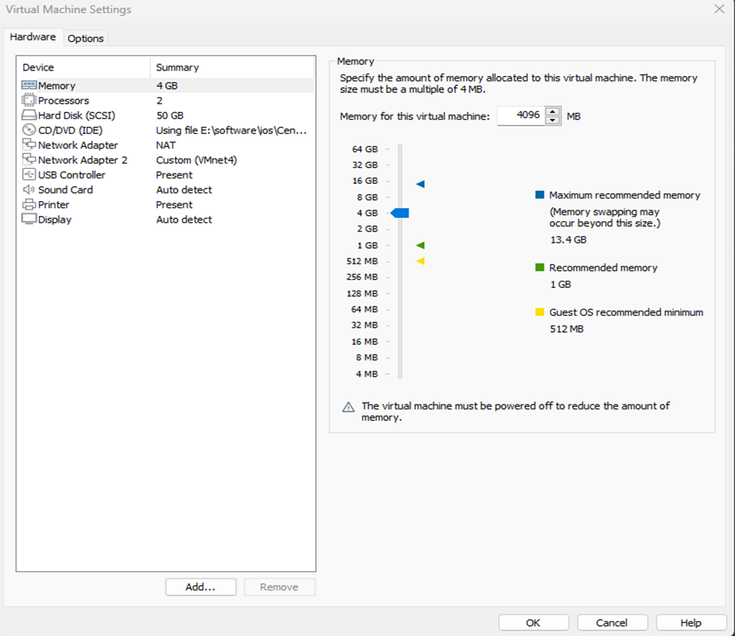Click the 2 GB slider scale label
The width and height of the screenshot is (735, 636).
pyautogui.click(x=367, y=229)
